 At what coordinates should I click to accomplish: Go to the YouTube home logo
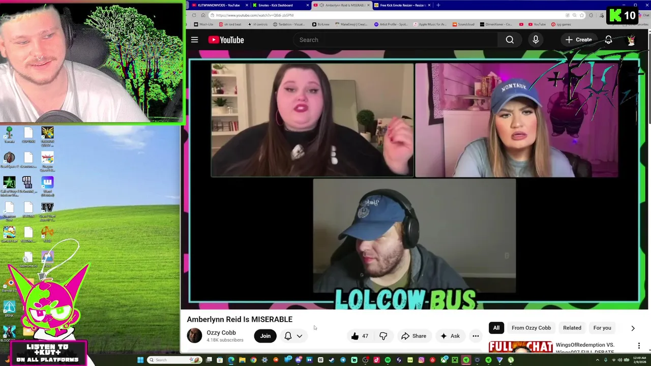pyautogui.click(x=226, y=40)
